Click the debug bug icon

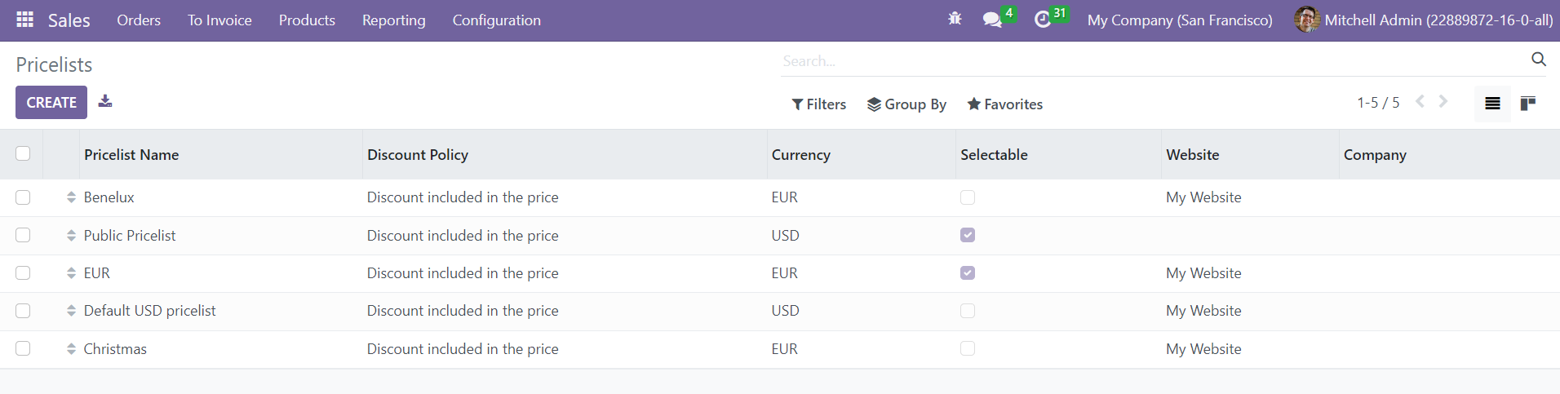pos(955,19)
